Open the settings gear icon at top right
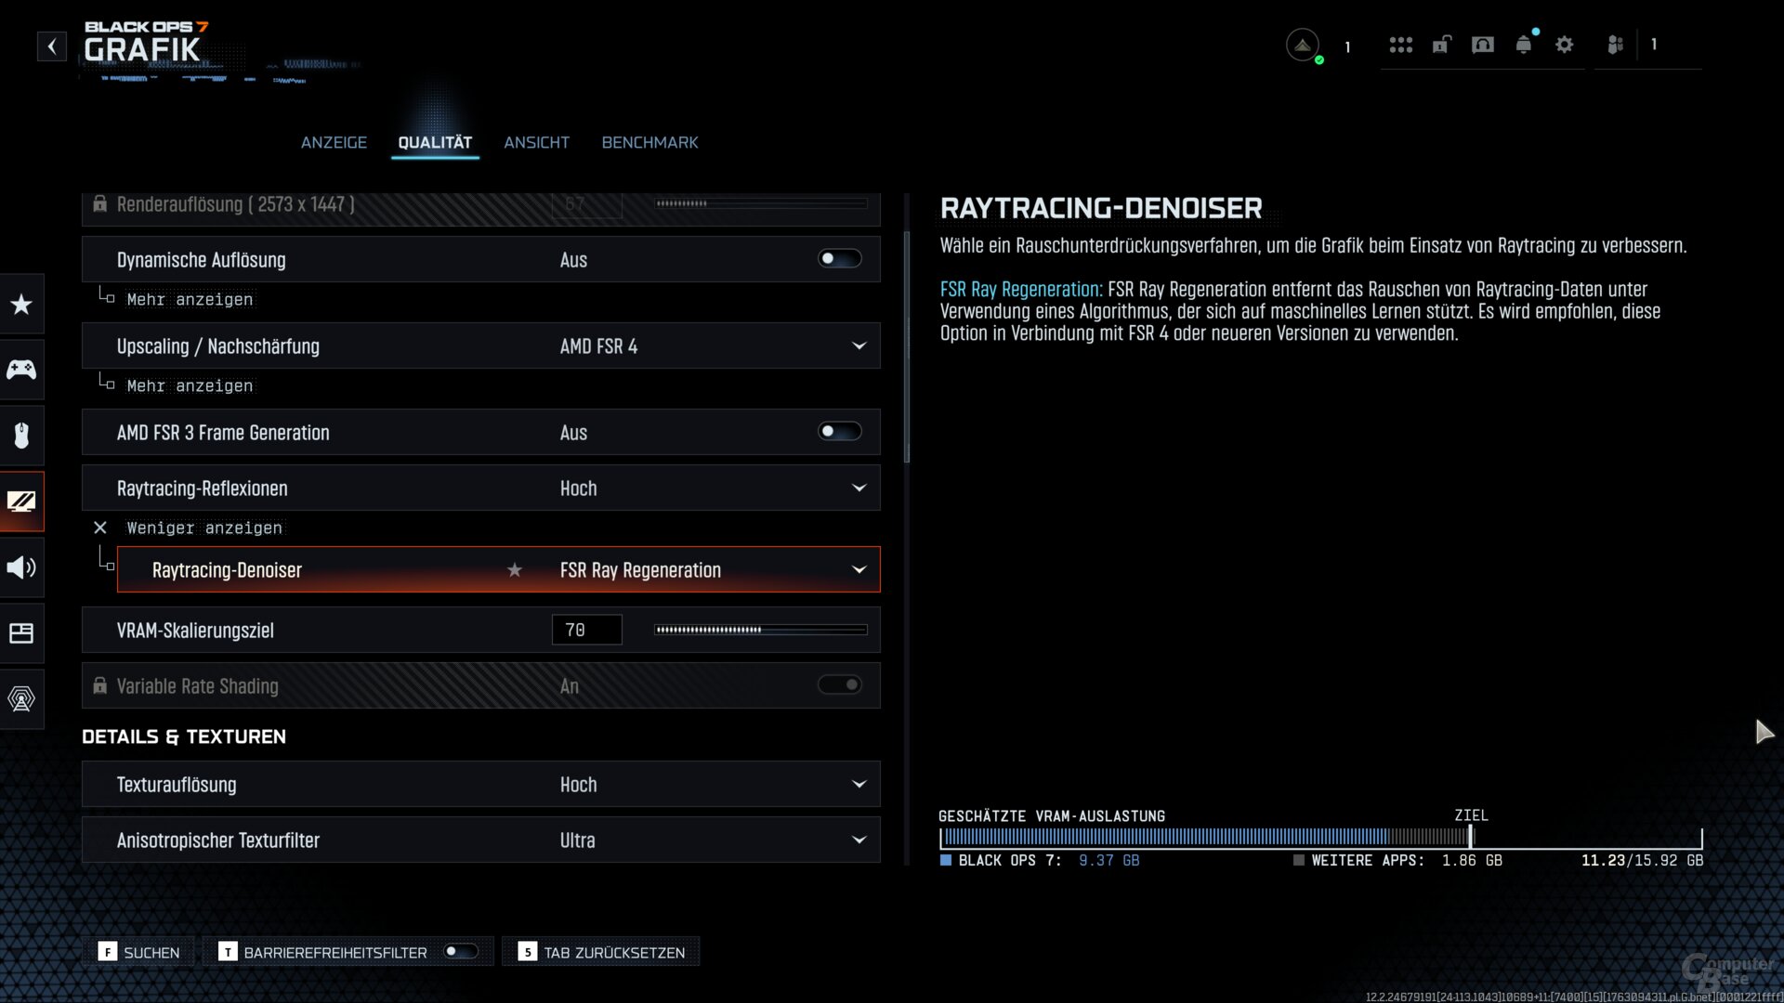The height and width of the screenshot is (1003, 1784). 1565,45
